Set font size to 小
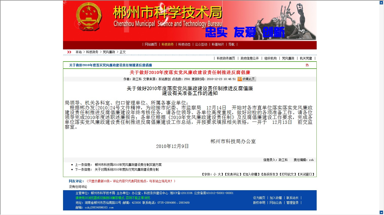This screenshot has width=384, height=215. (215, 174)
